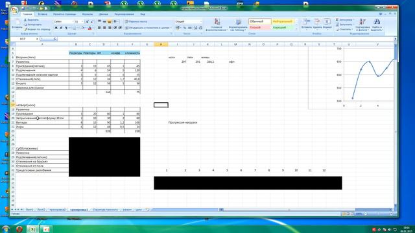Screen dimensions: 415x233
Task: Click AutoSum (Автосумма) button
Action: coord(345,20)
